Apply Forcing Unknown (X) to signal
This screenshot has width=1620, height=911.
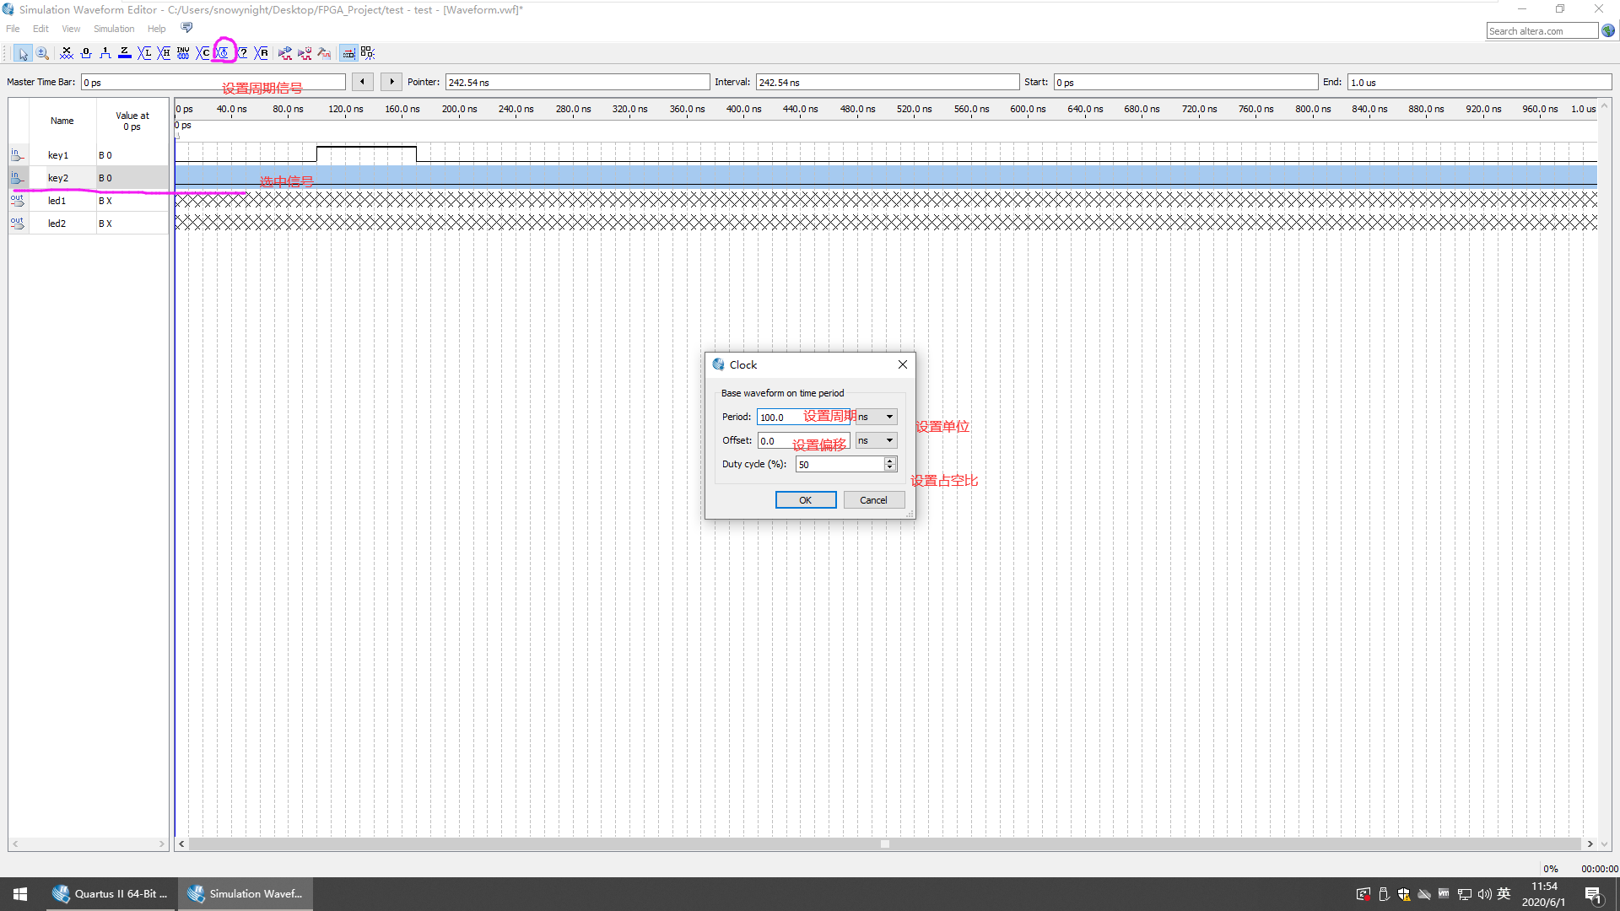[67, 53]
